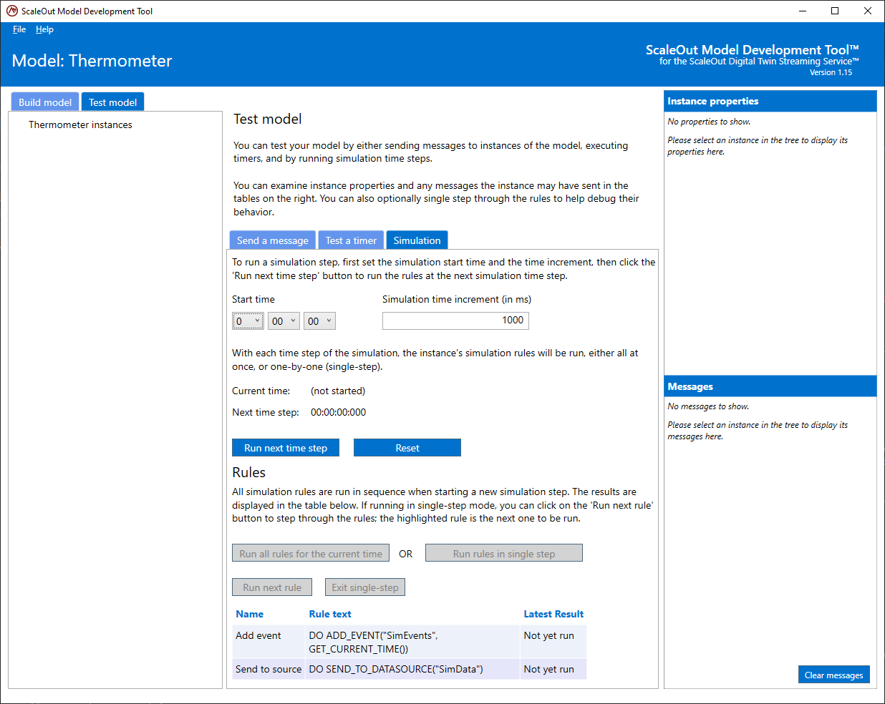This screenshot has height=704, width=885.
Task: Click the DO ADD_EVENT rule text cell
Action: (412, 642)
